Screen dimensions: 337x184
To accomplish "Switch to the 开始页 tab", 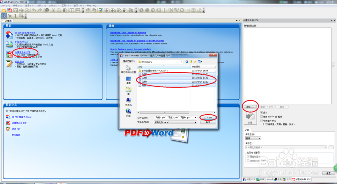I will [x=8, y=21].
